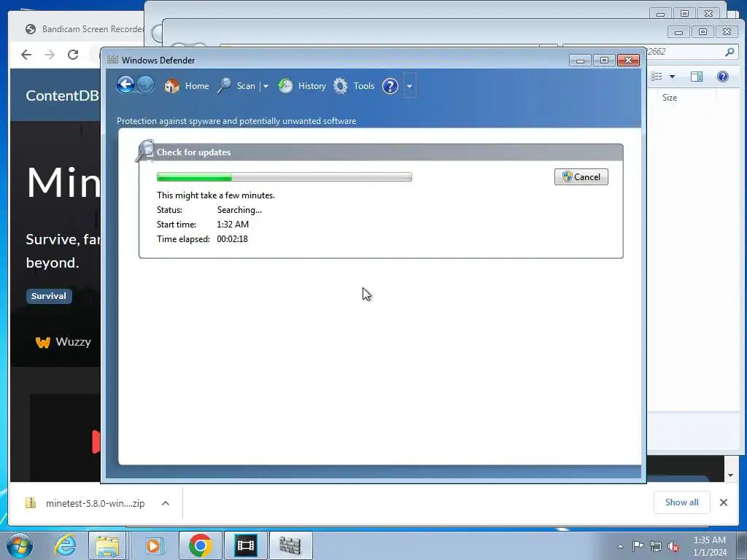Reload the Chrome page
The width and height of the screenshot is (747, 560).
pyautogui.click(x=73, y=55)
